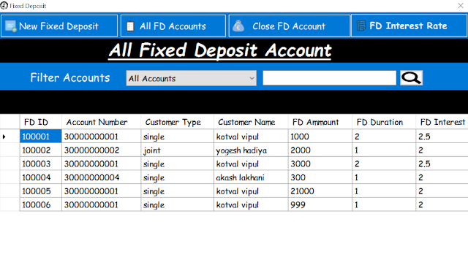
Task: Select FD ID cell 100002
Action: [x=41, y=150]
